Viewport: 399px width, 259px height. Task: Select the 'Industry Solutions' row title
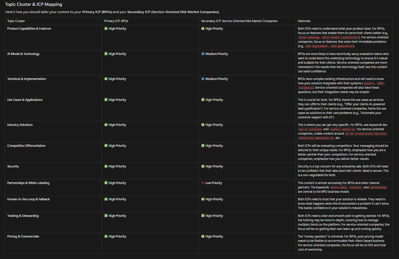pyautogui.click(x=20, y=125)
